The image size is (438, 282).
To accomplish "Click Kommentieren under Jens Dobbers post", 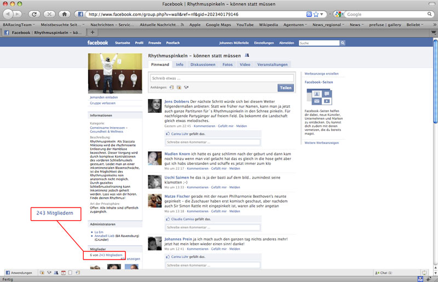I will (x=204, y=126).
